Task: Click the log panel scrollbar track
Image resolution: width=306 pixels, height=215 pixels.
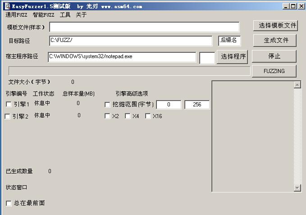Action: coord(297,137)
